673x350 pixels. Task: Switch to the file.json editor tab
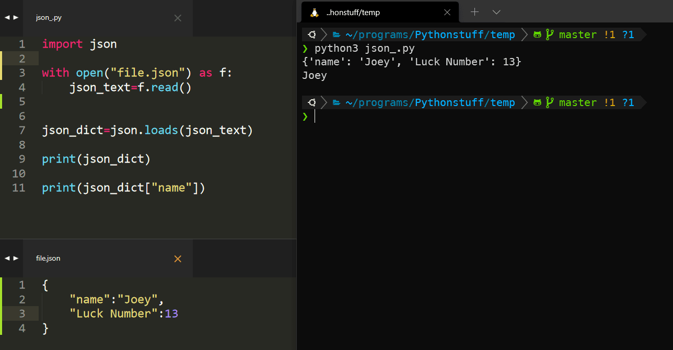tap(48, 259)
